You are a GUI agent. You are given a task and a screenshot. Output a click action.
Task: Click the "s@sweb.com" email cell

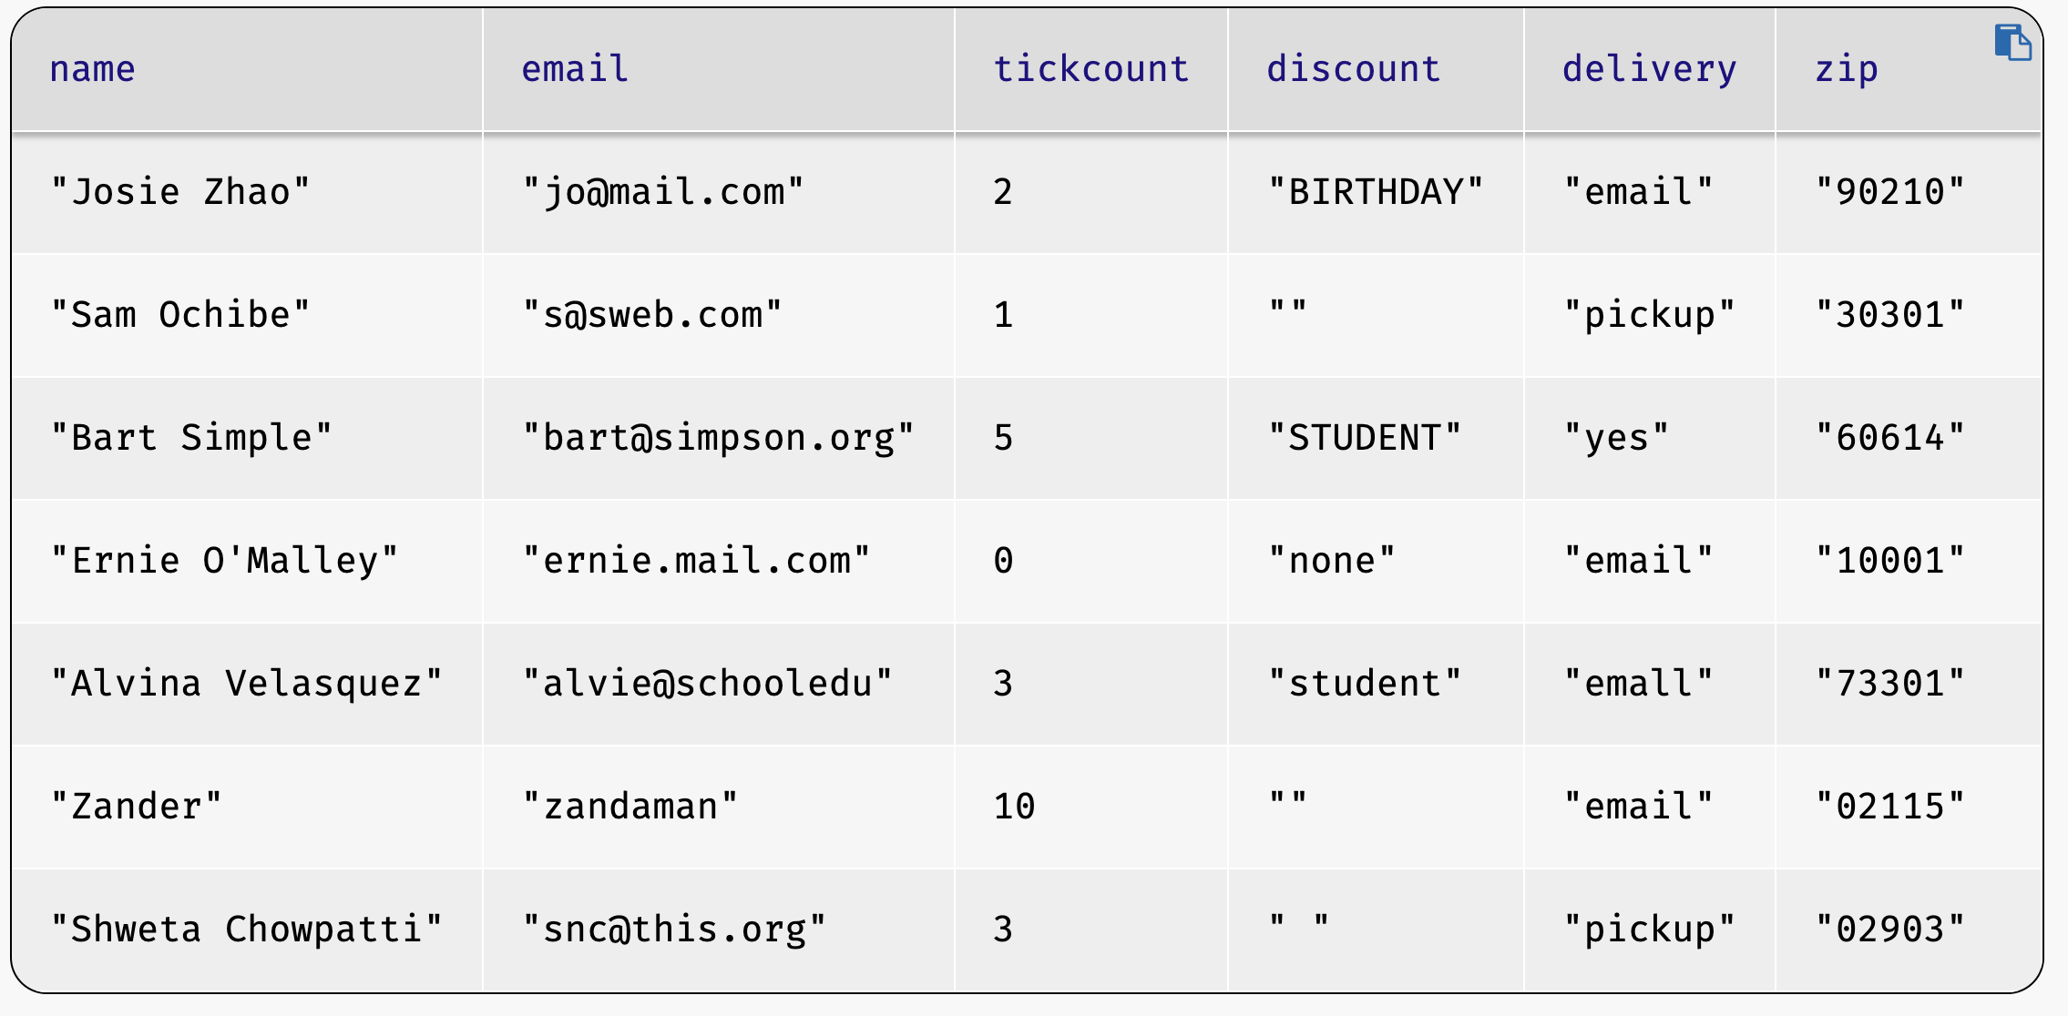(x=719, y=315)
